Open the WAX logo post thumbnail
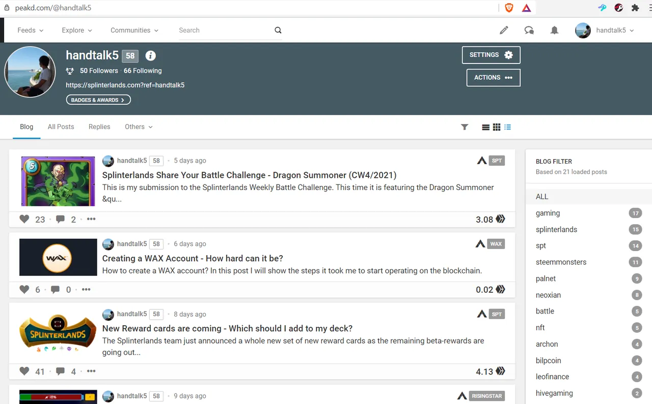 (x=58, y=257)
